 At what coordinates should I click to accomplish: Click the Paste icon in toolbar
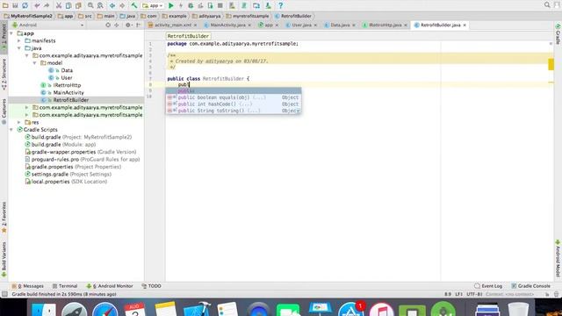click(78, 5)
